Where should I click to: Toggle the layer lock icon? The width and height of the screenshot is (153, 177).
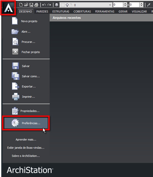click(71, 5)
